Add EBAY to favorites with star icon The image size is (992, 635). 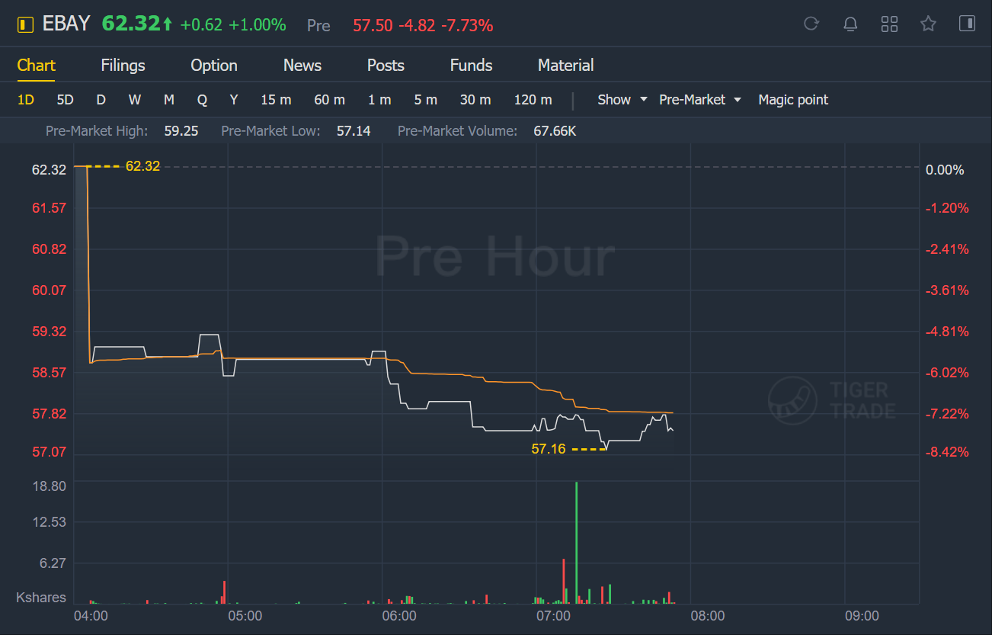click(x=928, y=24)
